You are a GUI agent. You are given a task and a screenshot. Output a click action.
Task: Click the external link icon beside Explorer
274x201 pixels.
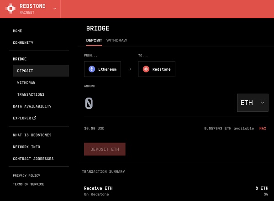click(x=34, y=118)
